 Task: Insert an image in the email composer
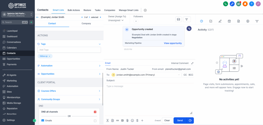click(123, 120)
